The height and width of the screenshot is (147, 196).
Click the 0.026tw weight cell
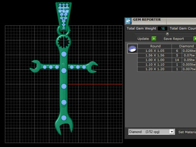[189, 51]
